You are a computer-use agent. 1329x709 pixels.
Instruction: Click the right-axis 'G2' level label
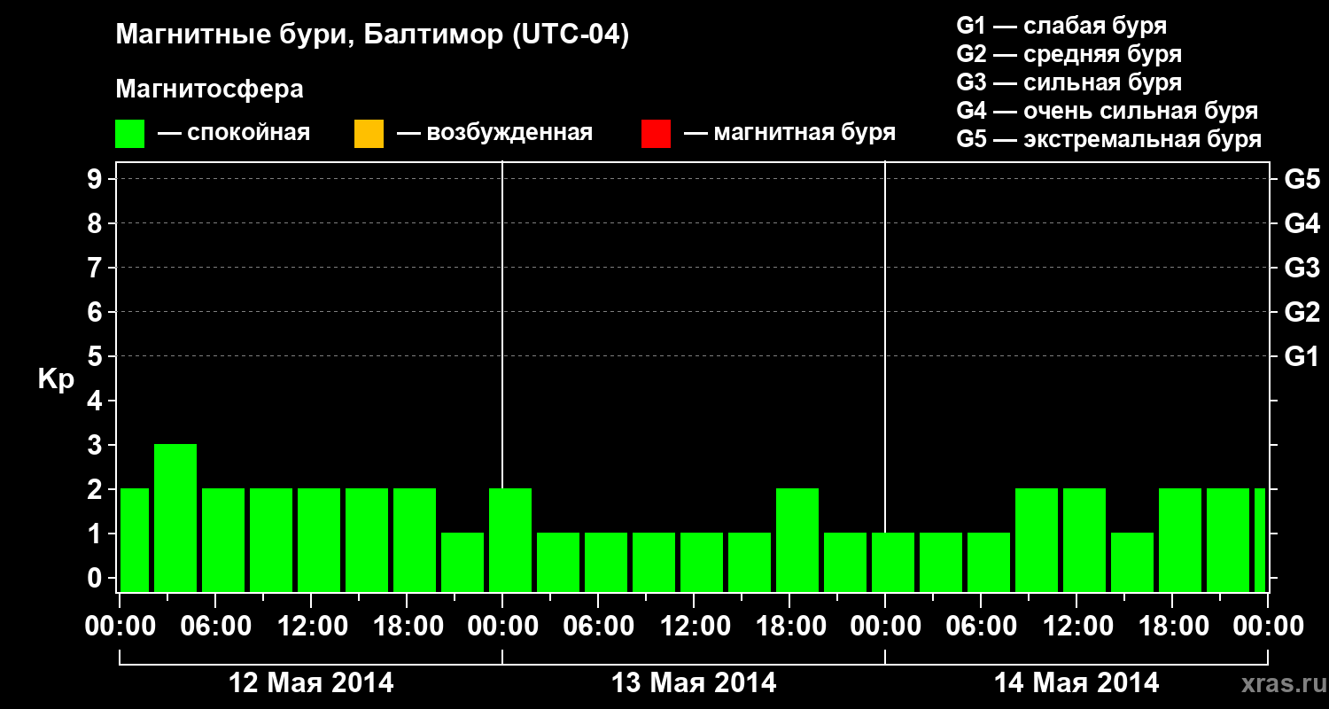click(x=1302, y=312)
